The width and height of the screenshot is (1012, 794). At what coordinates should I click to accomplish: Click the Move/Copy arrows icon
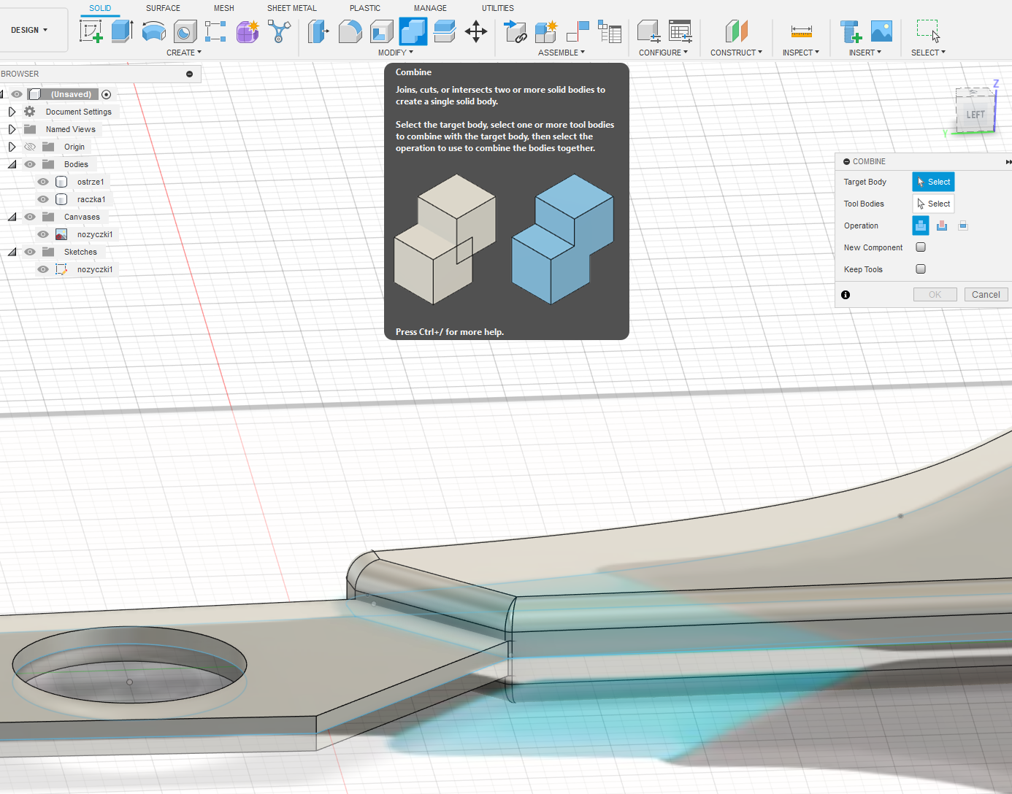pos(476,31)
